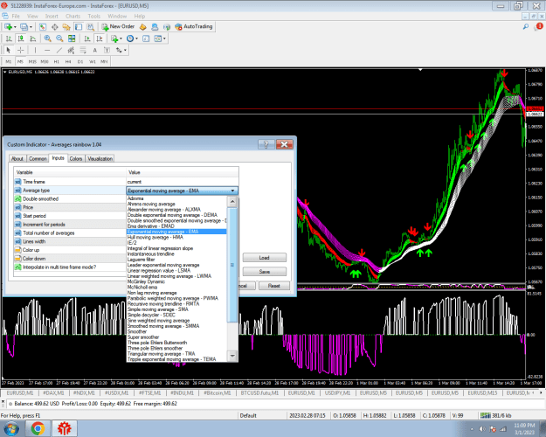Click the Zoom Out magnifier icon
The image size is (546, 437).
59,38
